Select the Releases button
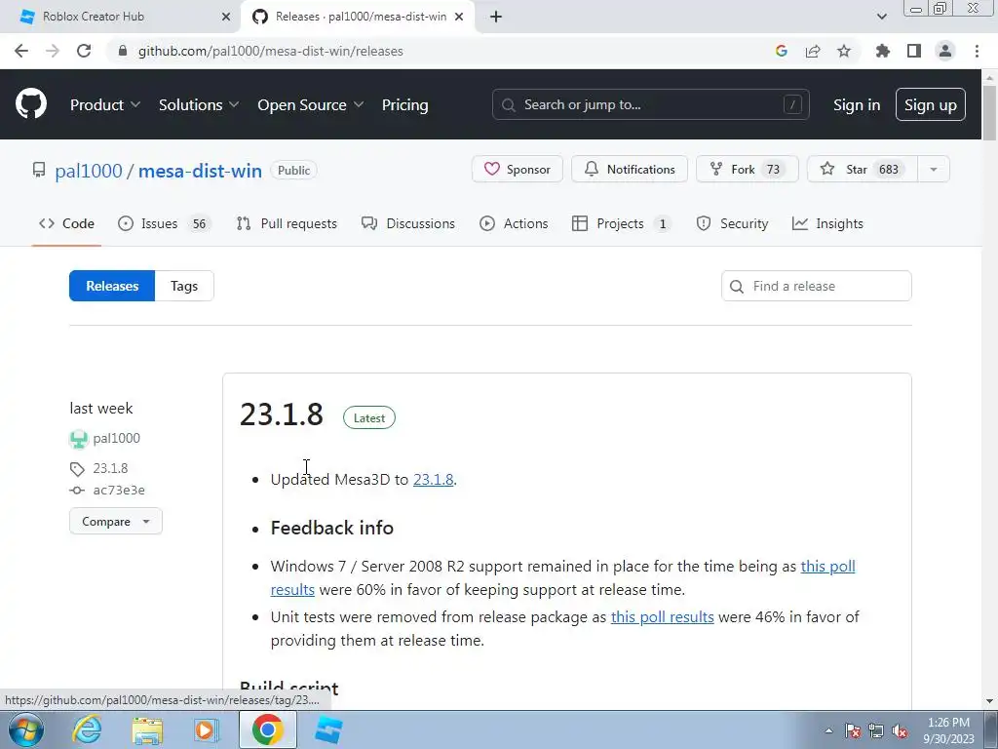 click(x=112, y=286)
